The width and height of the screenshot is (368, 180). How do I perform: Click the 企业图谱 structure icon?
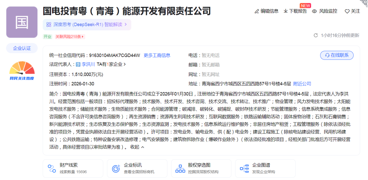244,168
